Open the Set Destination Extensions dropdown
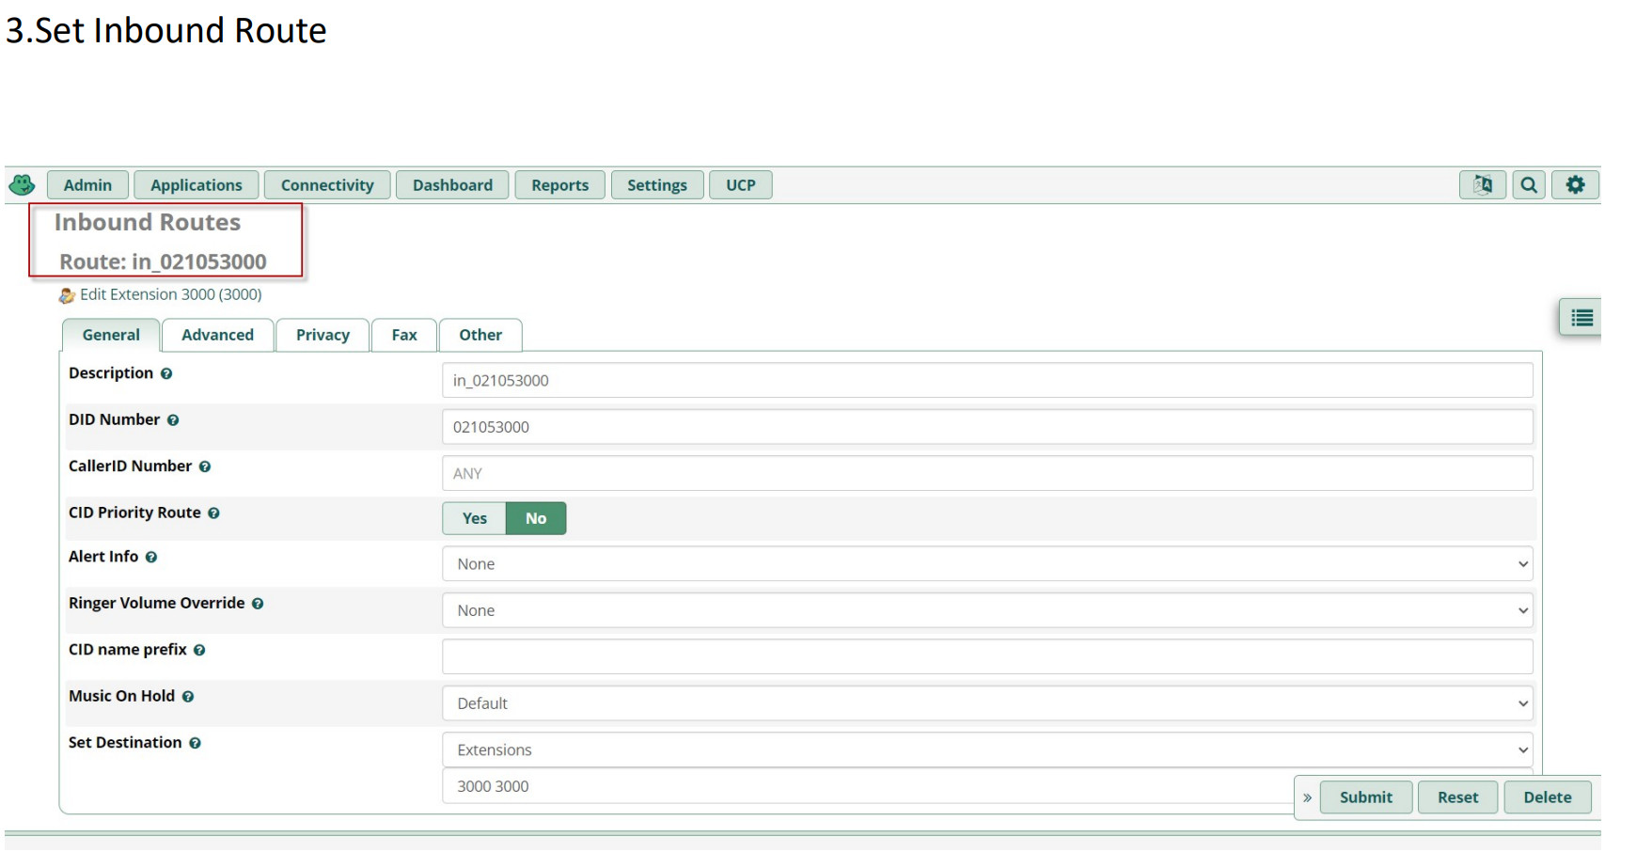Viewport: 1652px width, 852px height. (987, 749)
